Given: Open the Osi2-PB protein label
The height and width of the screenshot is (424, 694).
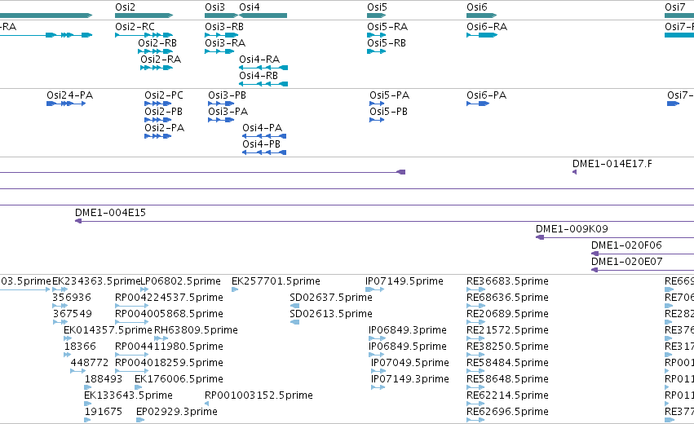Looking at the screenshot, I should pyautogui.click(x=163, y=112).
